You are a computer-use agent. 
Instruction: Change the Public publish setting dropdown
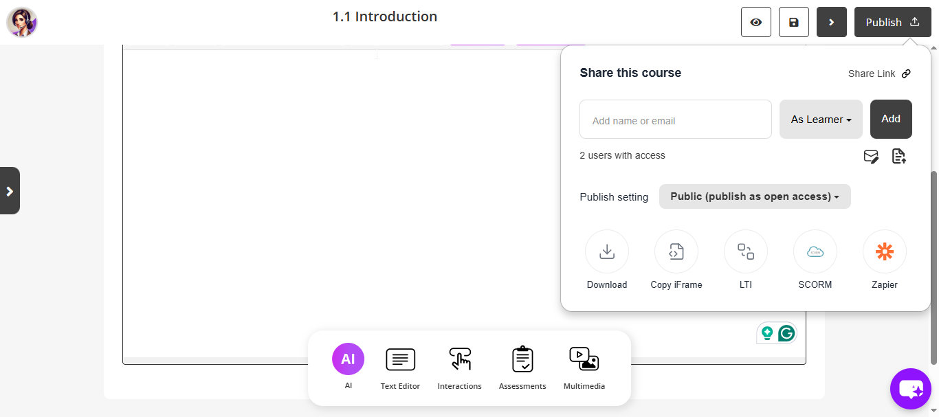pos(754,196)
